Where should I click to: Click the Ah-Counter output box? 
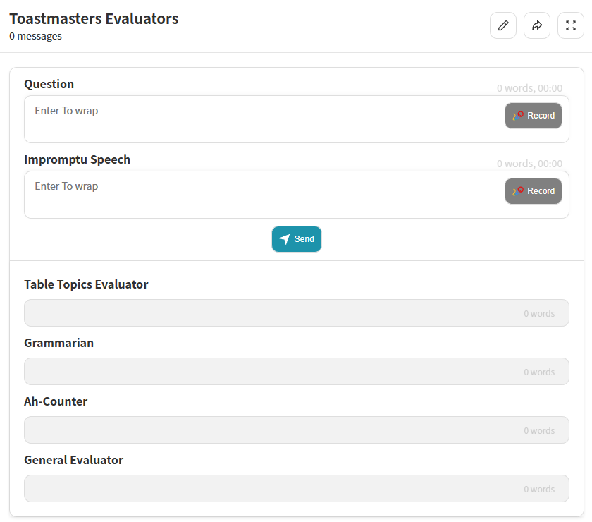tap(297, 430)
